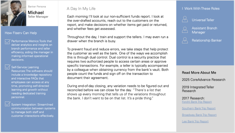Click the Relationship Banker person icon
235x133 pixels.
click(185, 40)
